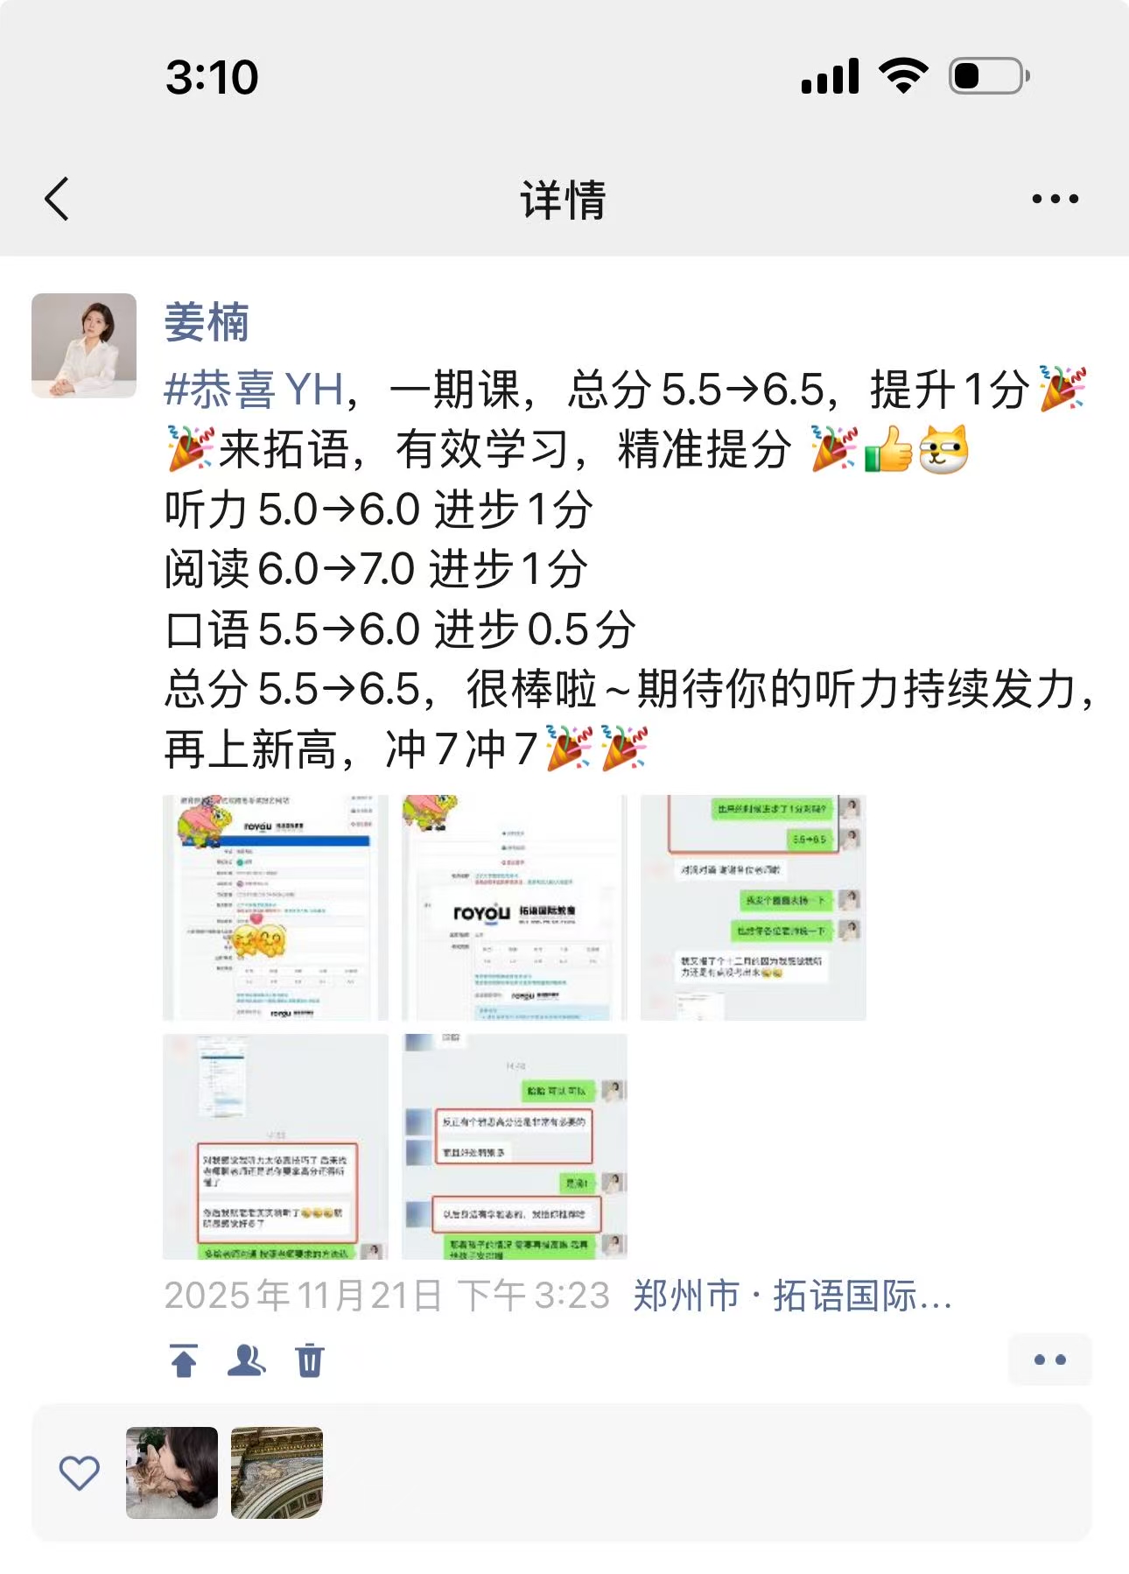Open the two-dot like/comment button

[x=1050, y=1360]
